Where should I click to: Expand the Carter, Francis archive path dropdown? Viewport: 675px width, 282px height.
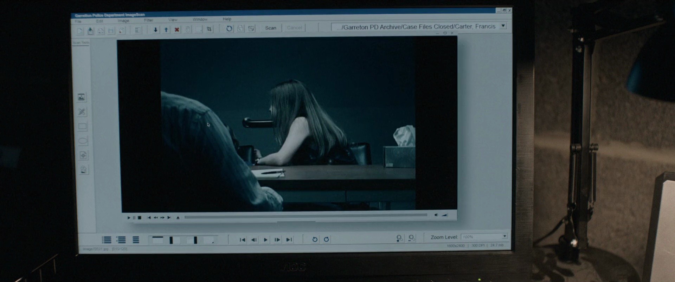(503, 26)
